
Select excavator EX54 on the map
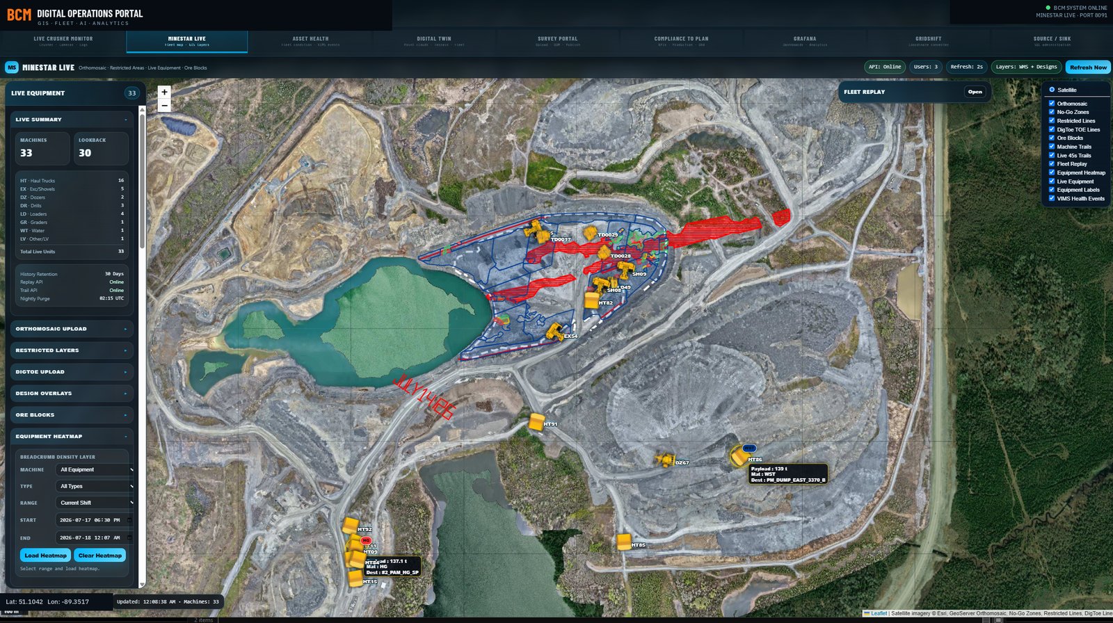coord(555,332)
